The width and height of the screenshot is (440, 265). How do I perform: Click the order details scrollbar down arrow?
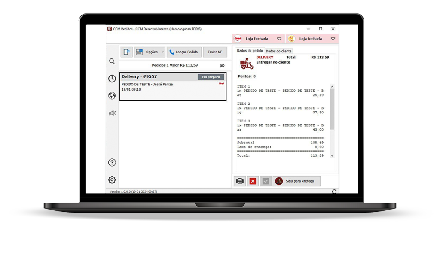click(x=332, y=156)
